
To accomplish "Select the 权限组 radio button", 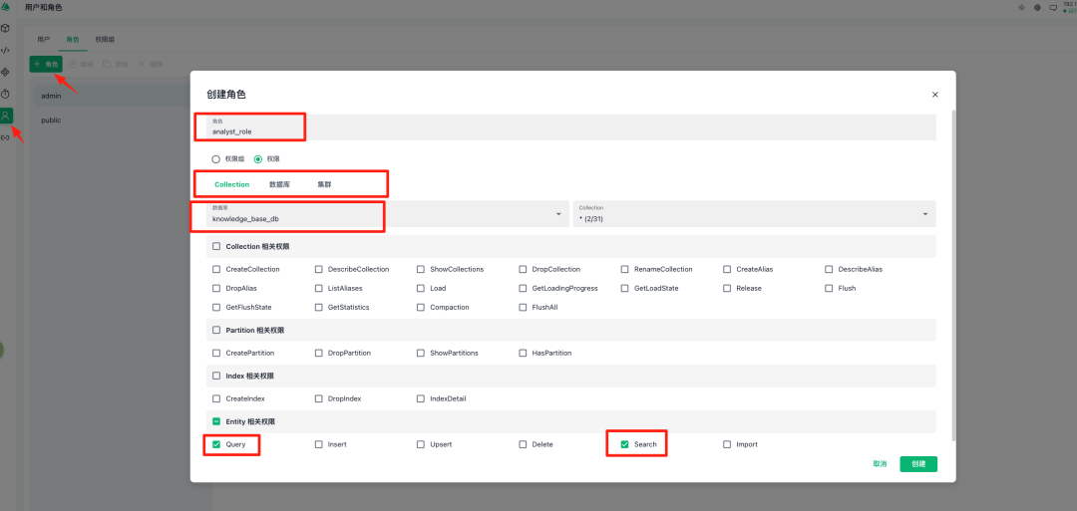I will (216, 158).
